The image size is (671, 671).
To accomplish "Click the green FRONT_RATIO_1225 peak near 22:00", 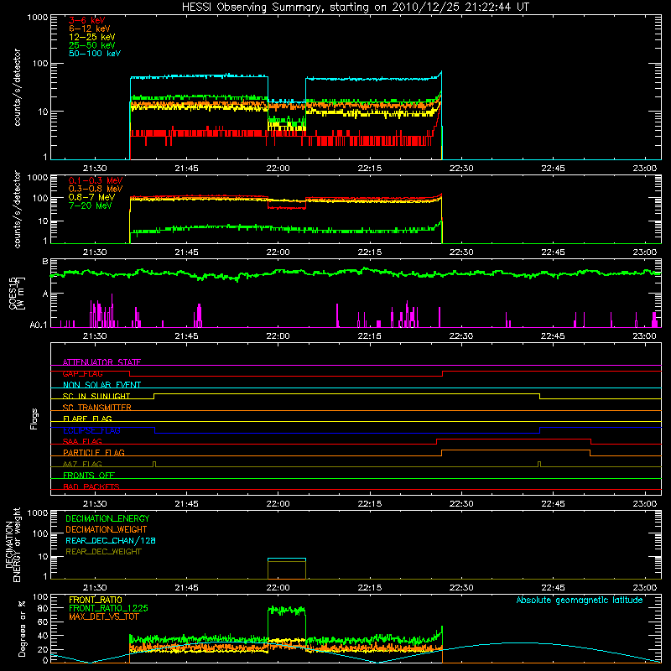I will pos(286,611).
